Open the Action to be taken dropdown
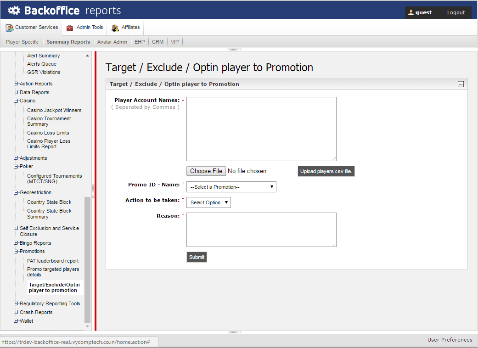The height and width of the screenshot is (348, 478). point(208,202)
